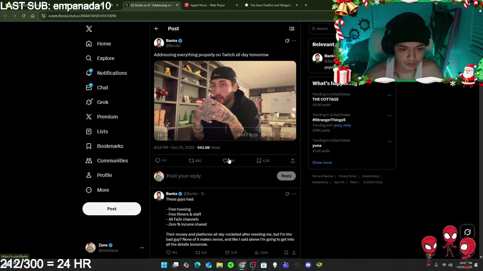
Task: Go to Profile
Action: coord(99,175)
